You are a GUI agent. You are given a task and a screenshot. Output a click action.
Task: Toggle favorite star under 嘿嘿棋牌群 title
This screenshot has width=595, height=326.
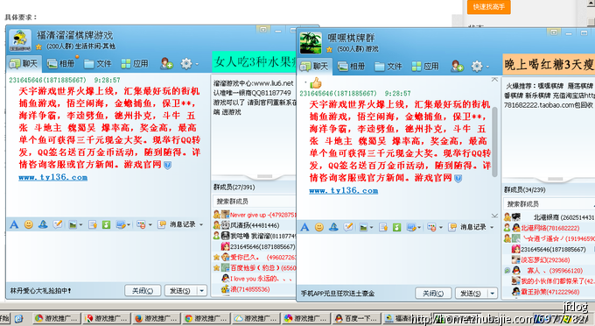point(329,49)
